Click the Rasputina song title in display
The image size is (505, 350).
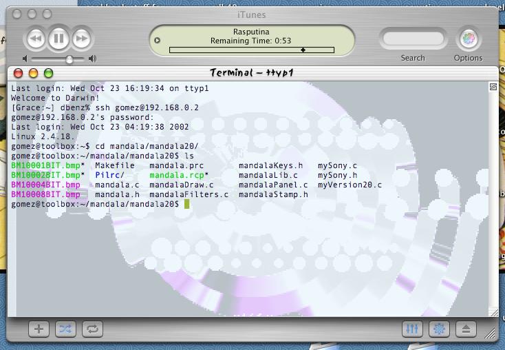(251, 32)
